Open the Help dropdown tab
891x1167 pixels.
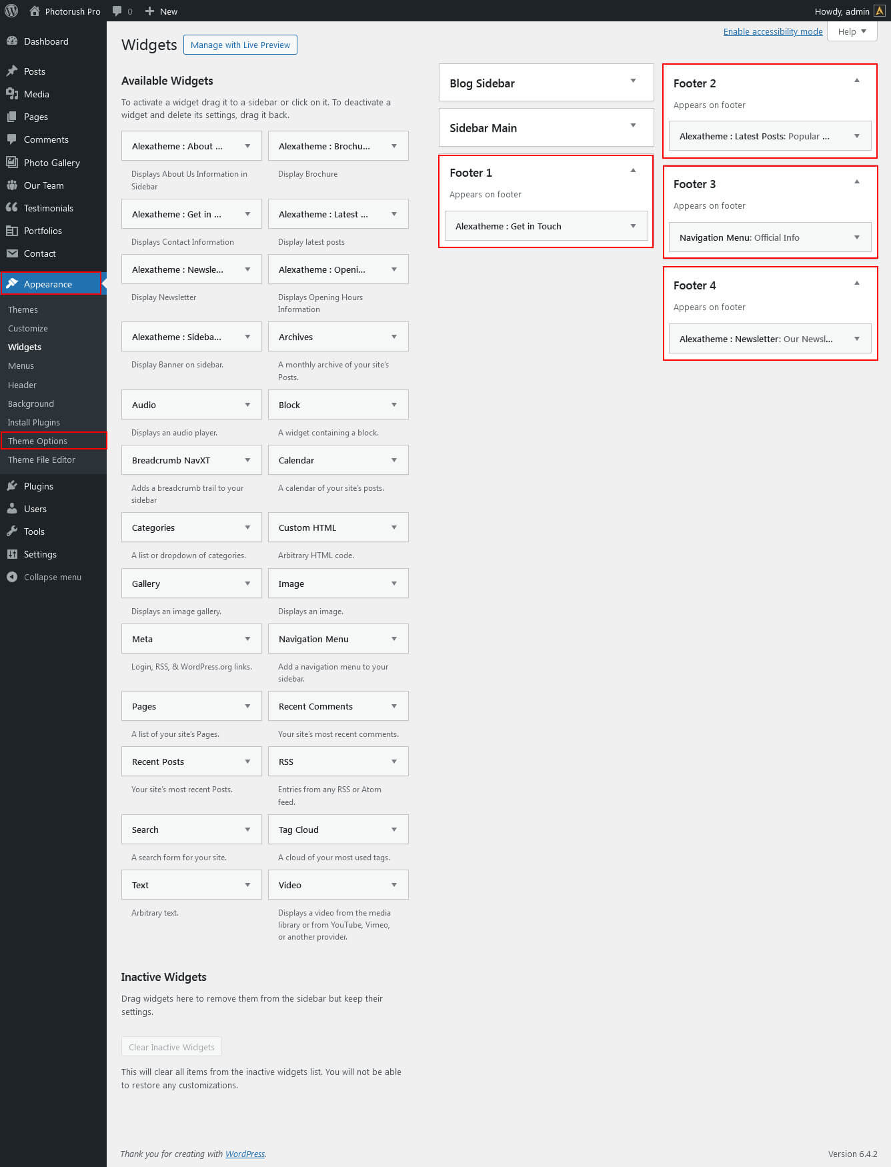pyautogui.click(x=852, y=31)
